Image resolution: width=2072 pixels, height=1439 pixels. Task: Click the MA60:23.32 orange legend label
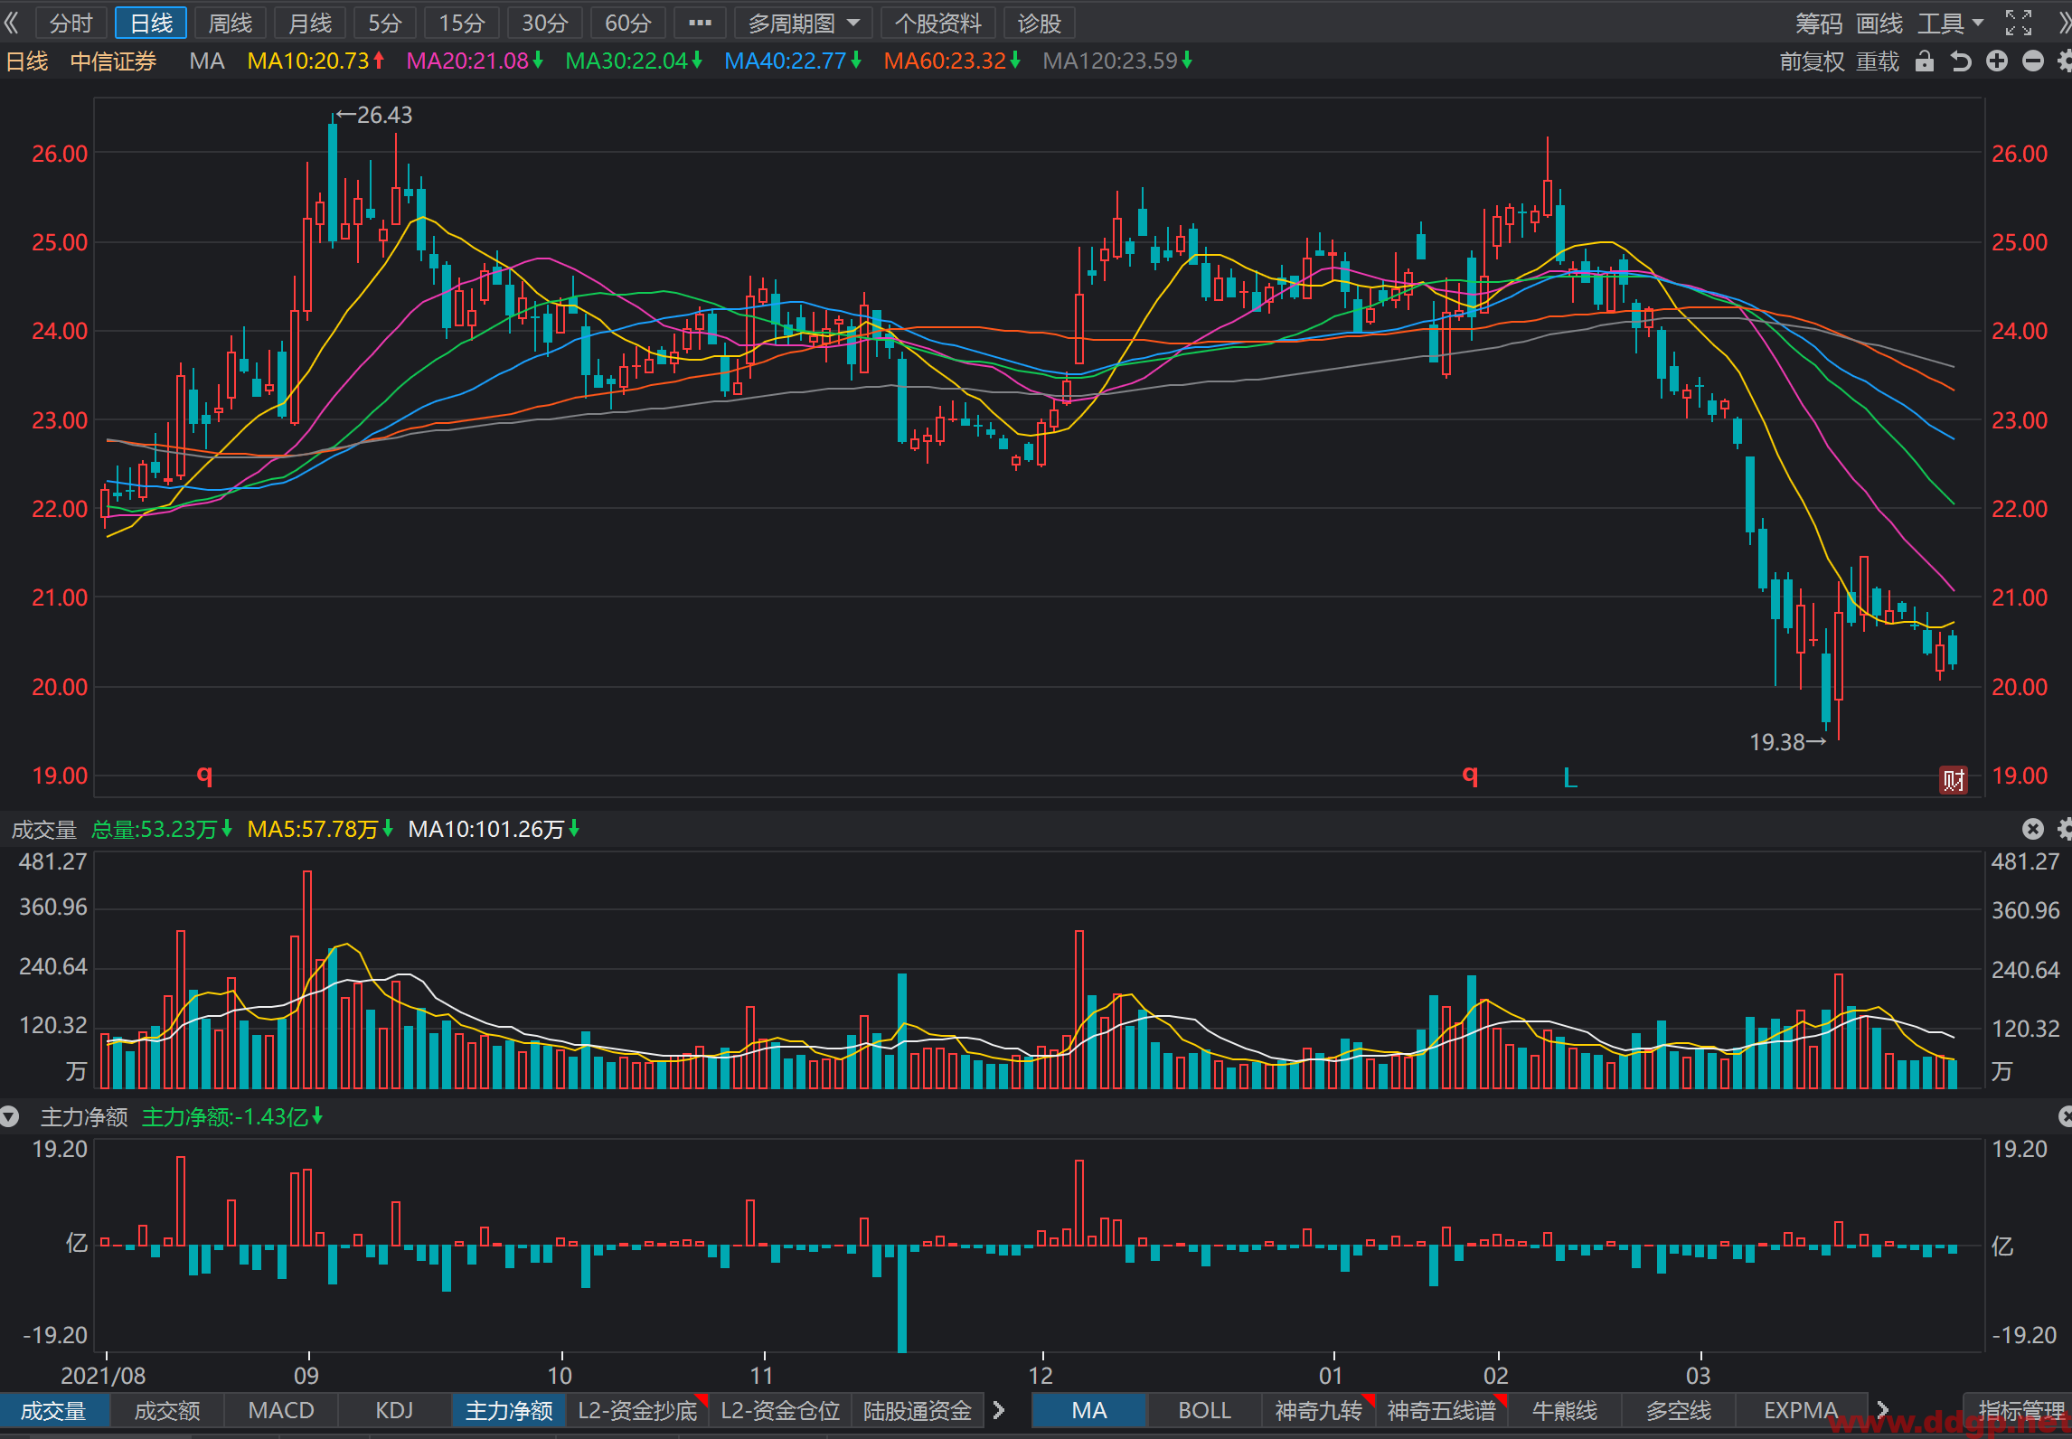pyautogui.click(x=952, y=61)
